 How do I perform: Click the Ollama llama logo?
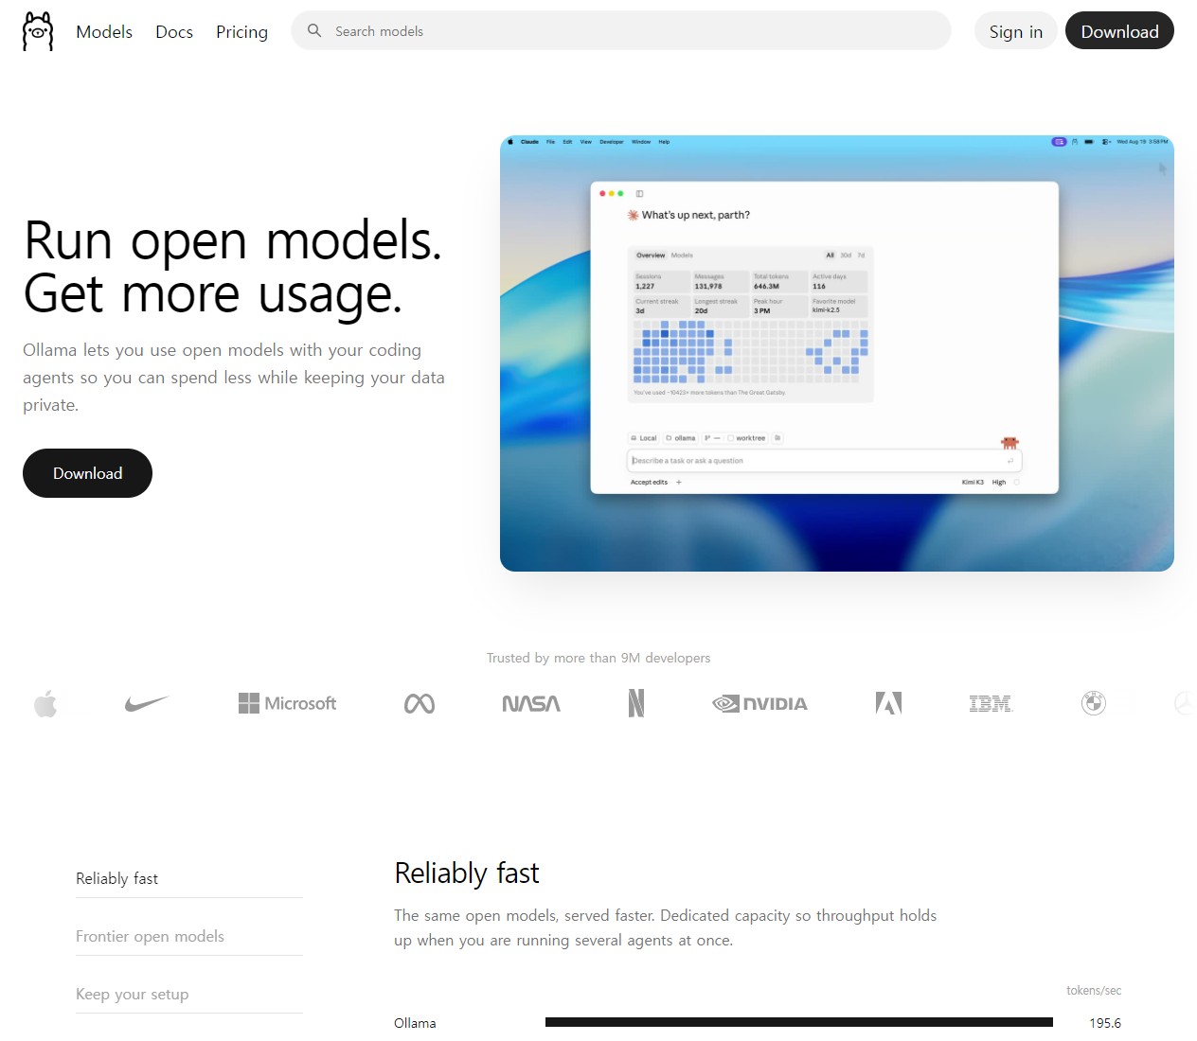(38, 31)
